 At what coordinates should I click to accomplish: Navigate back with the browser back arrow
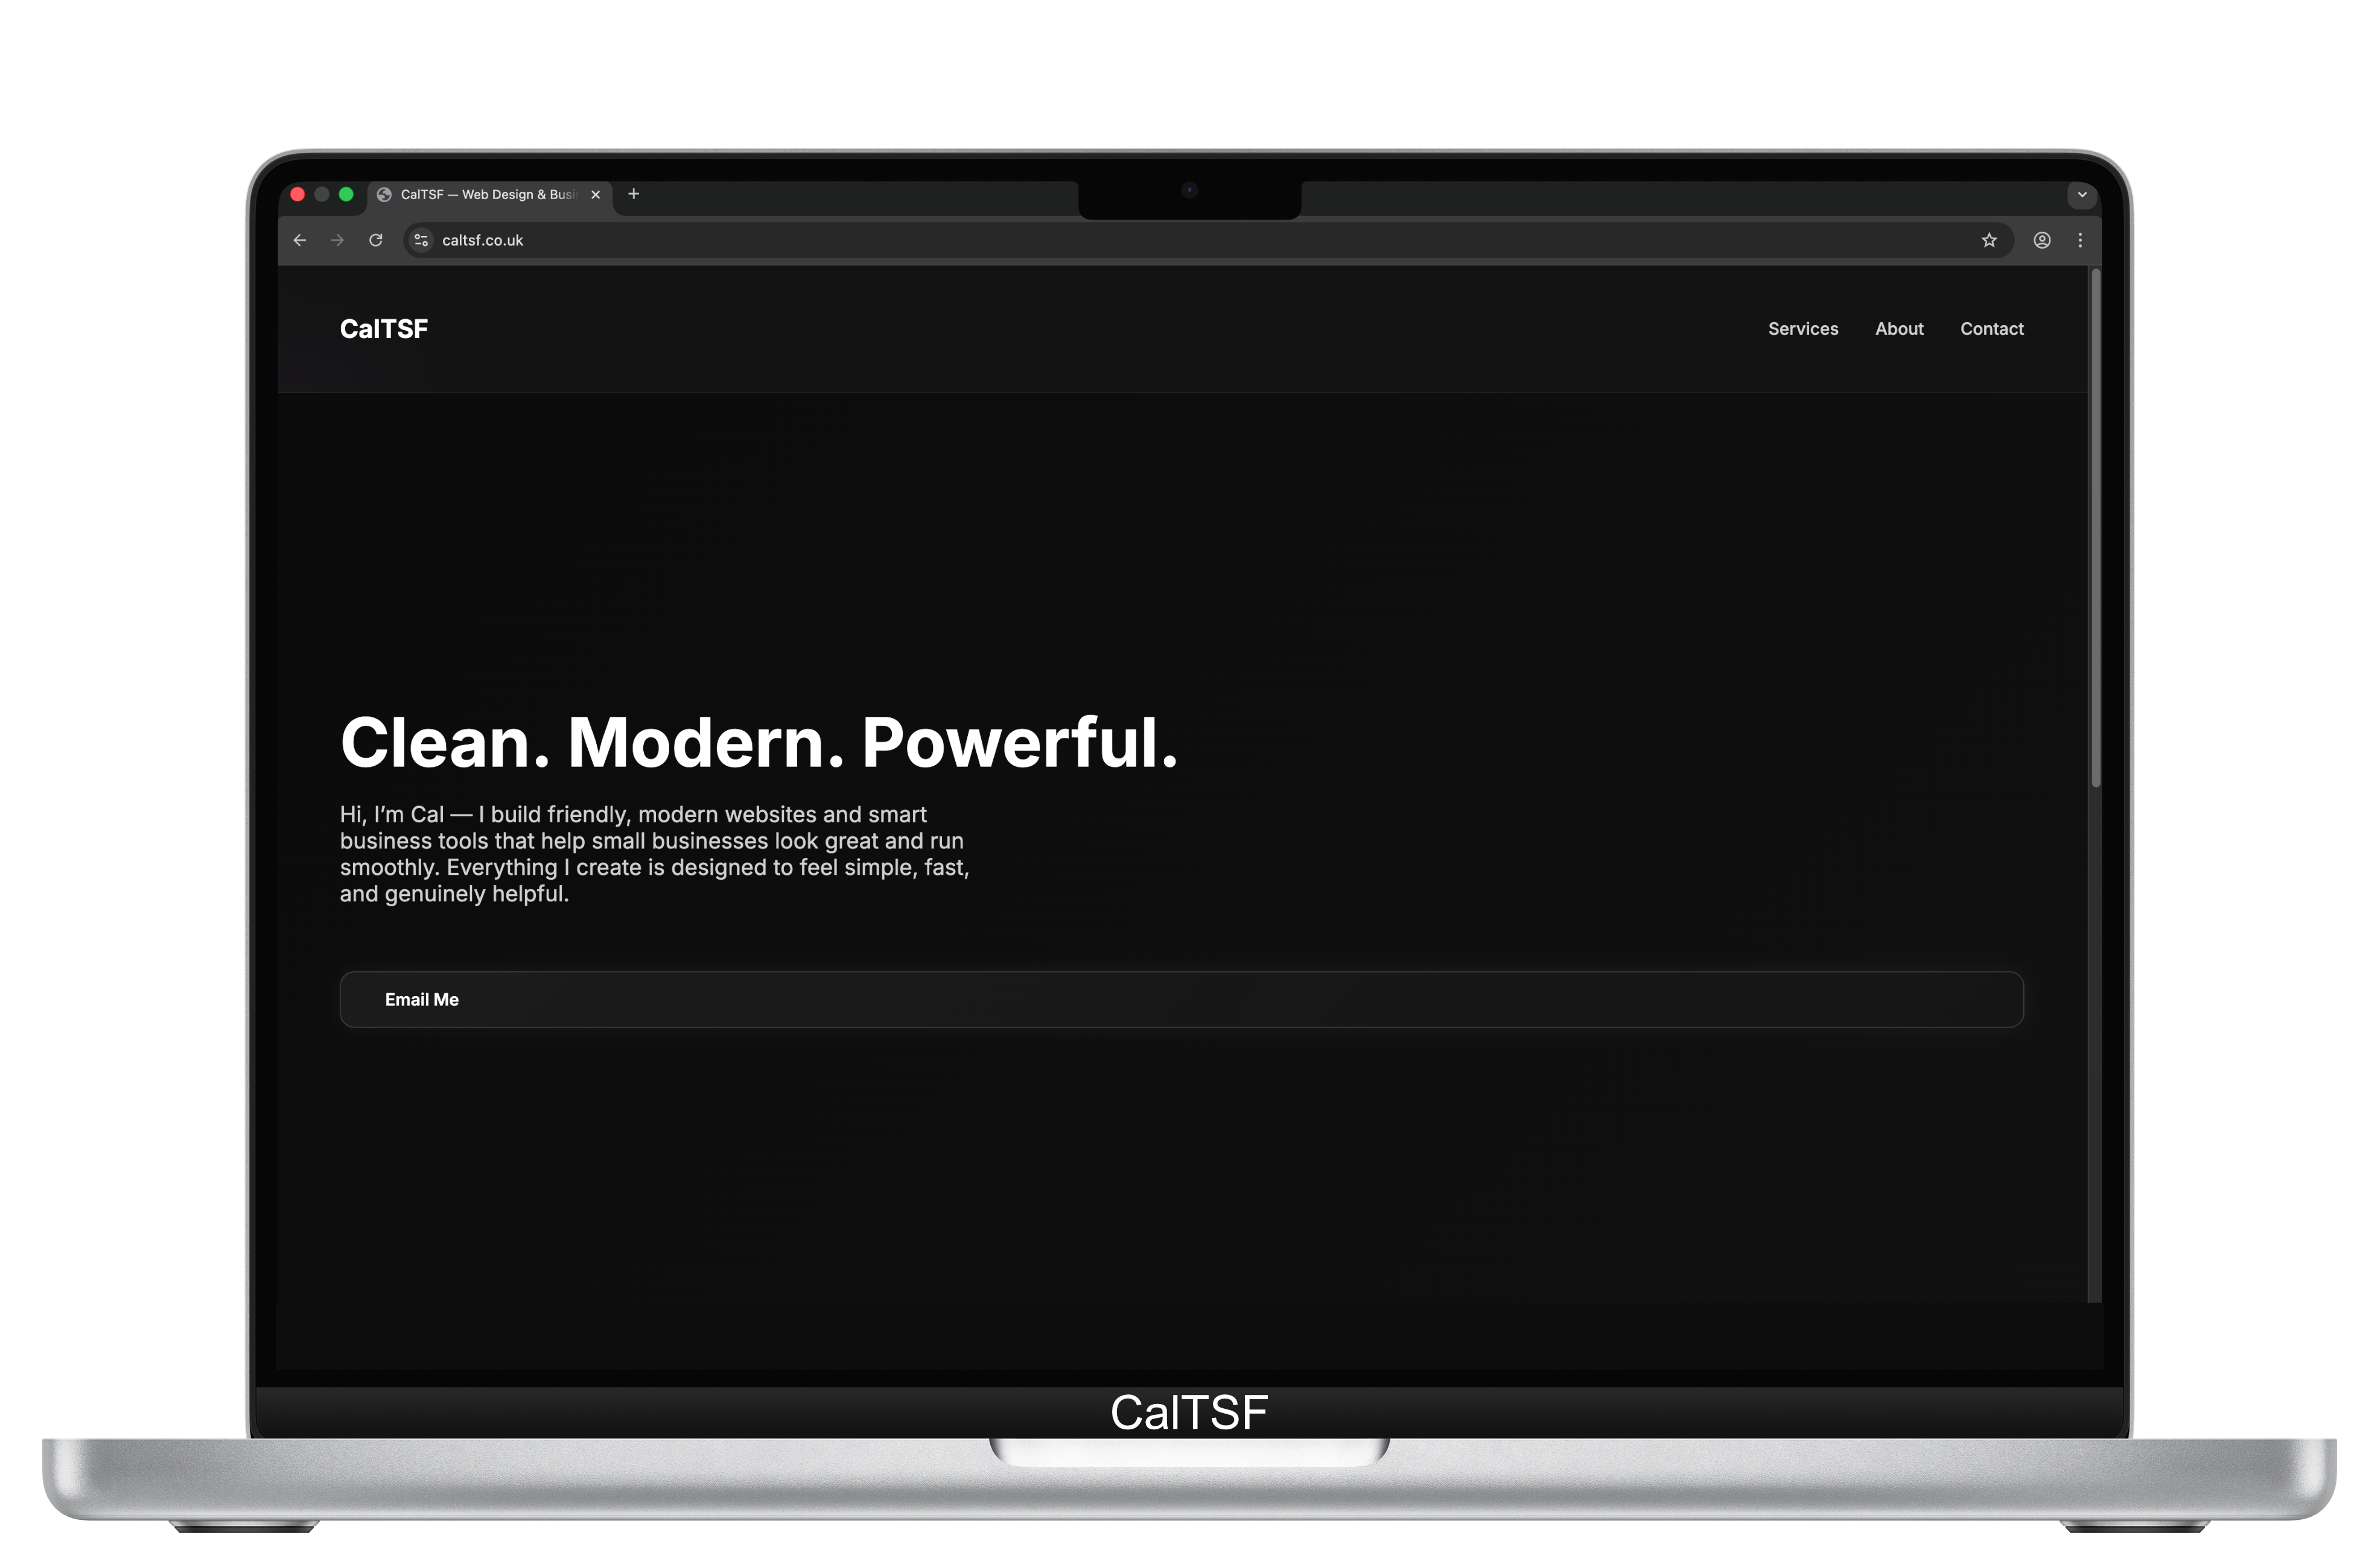pos(299,240)
